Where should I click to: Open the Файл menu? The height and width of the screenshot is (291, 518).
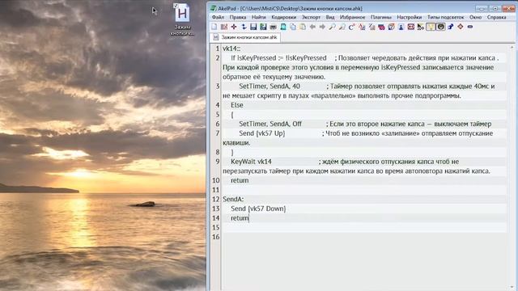click(x=218, y=17)
